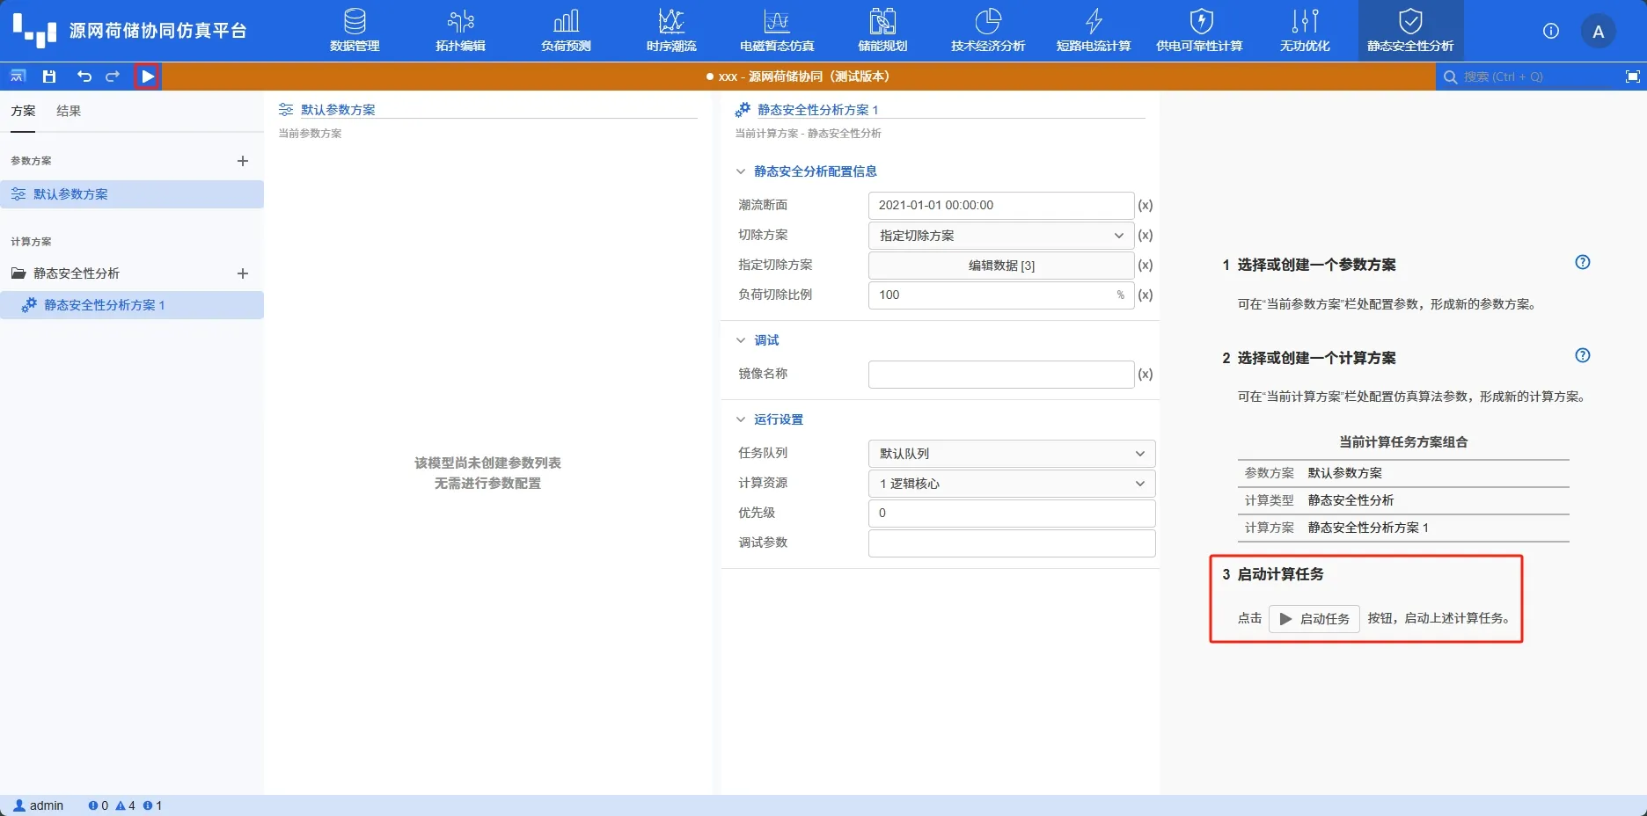Focus the 潮流断面 date field
The width and height of the screenshot is (1647, 816).
click(x=1001, y=206)
